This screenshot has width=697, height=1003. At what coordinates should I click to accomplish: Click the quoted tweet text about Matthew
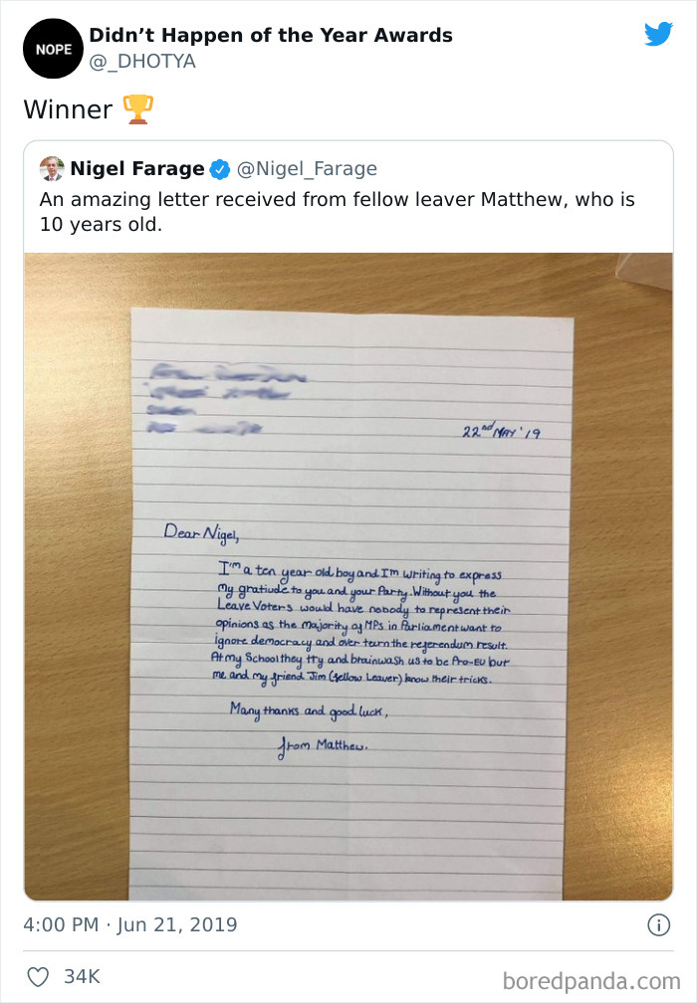(x=337, y=211)
